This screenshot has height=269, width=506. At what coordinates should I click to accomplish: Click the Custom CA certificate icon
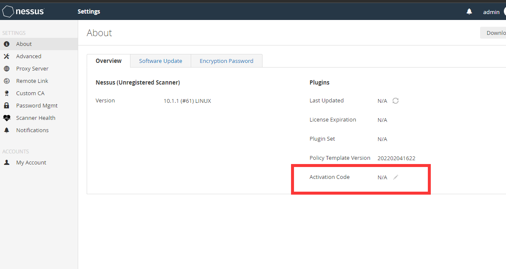pyautogui.click(x=6, y=93)
